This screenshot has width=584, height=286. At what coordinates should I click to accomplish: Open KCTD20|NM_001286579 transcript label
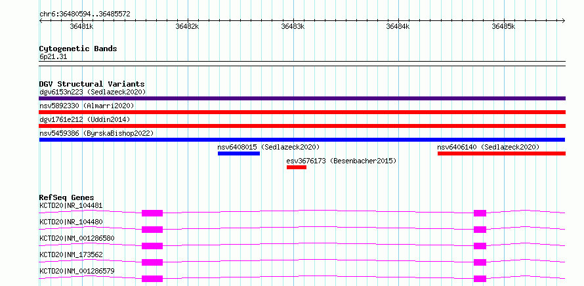point(77,271)
